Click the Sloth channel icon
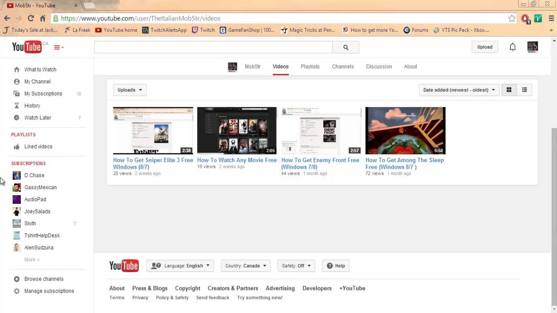 click(17, 223)
